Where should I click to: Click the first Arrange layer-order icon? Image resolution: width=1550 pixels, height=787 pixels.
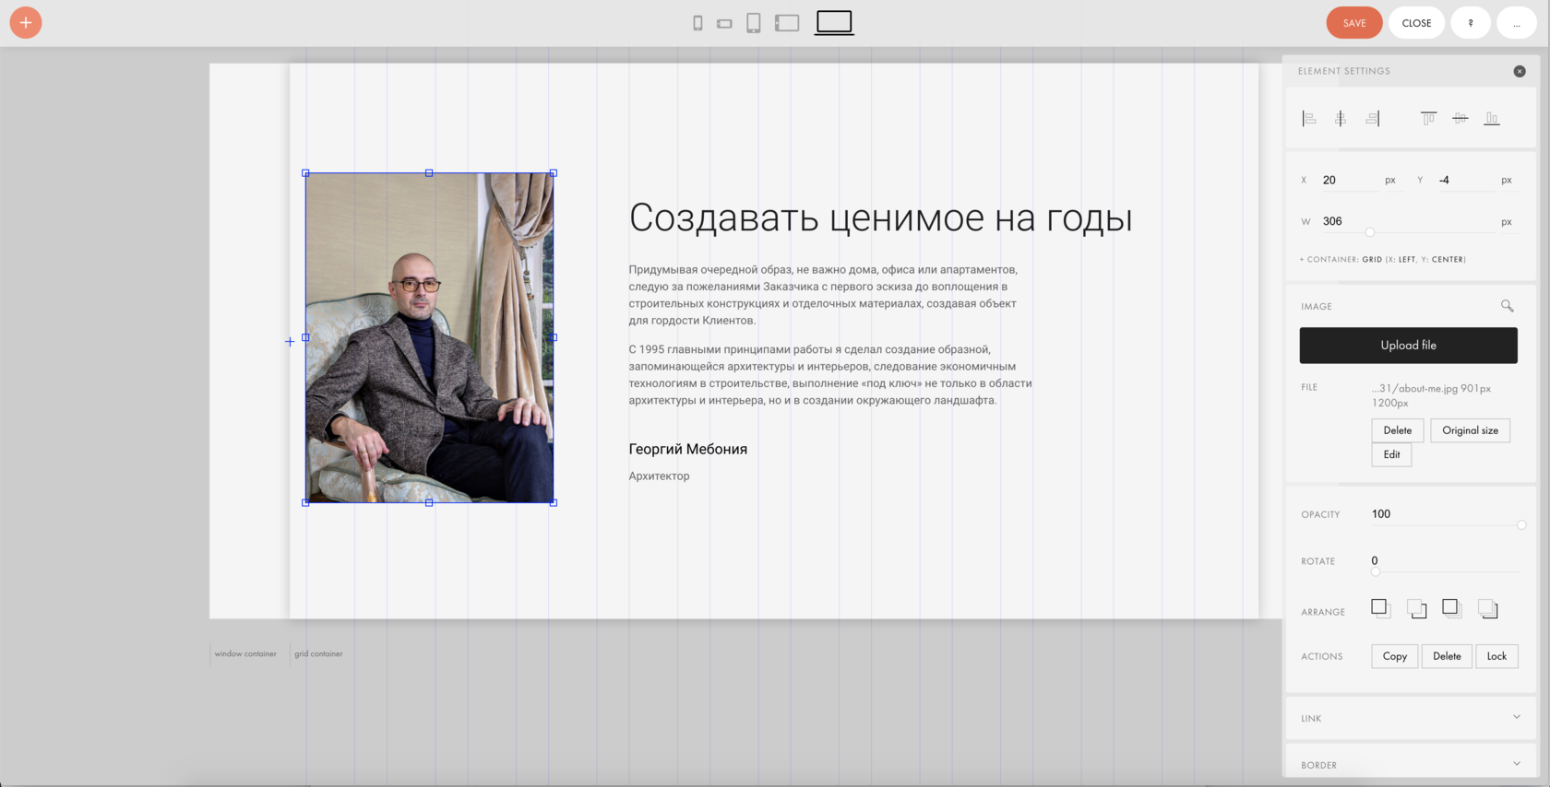click(x=1380, y=607)
